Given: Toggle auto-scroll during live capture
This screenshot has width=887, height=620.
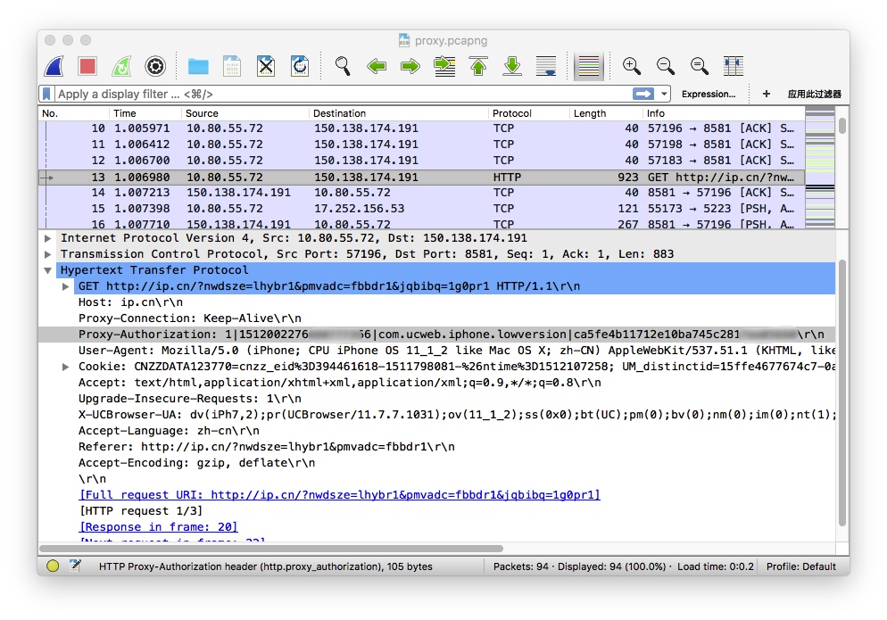Looking at the screenshot, I should pyautogui.click(x=546, y=66).
